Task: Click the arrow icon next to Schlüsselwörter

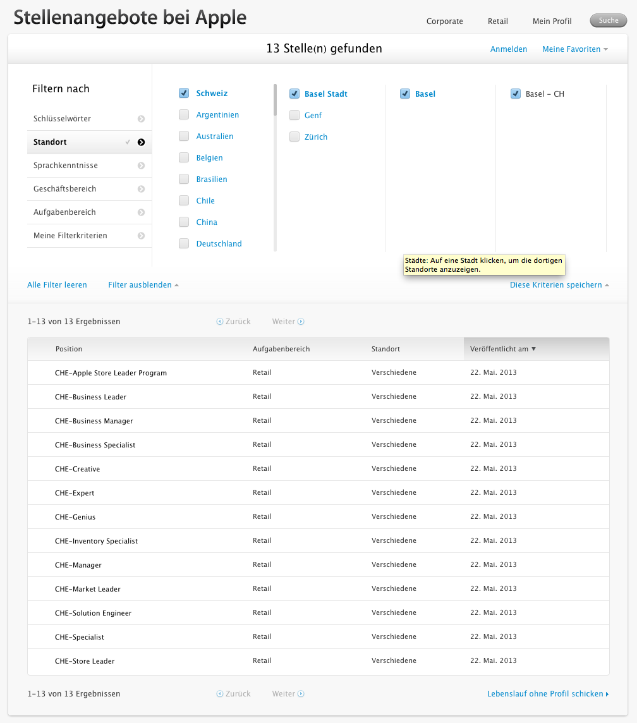Action: click(141, 119)
